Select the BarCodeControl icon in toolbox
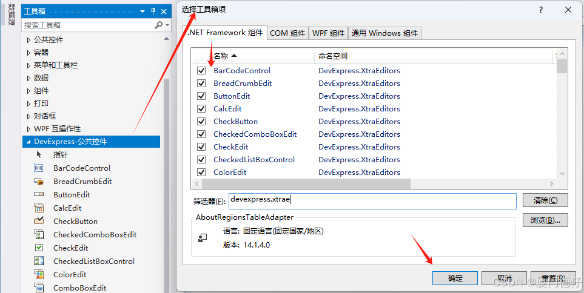The height and width of the screenshot is (293, 584). click(38, 168)
